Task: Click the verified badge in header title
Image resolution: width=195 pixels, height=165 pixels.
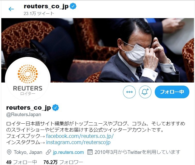Action: [x=73, y=6]
